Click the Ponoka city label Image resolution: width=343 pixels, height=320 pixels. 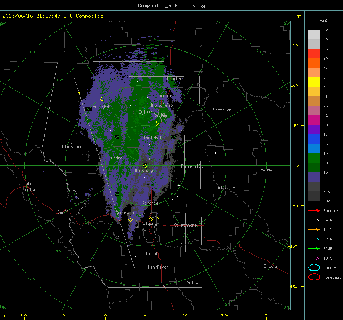point(174,78)
